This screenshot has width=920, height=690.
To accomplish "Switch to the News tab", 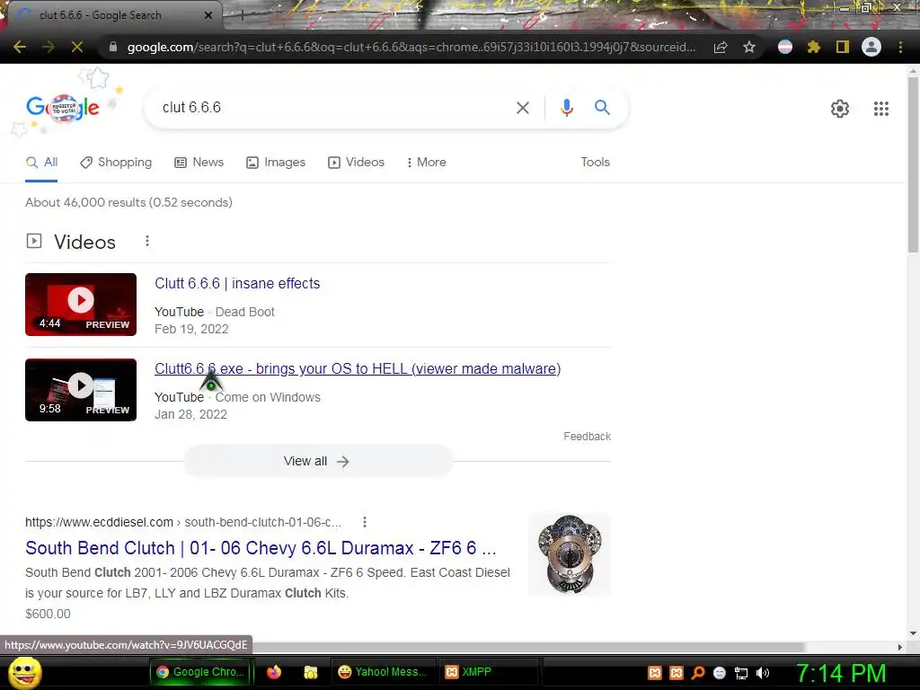I will click(x=199, y=162).
